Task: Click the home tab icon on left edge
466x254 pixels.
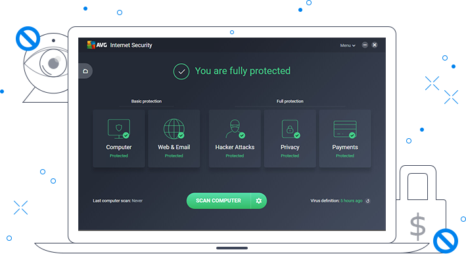Action: 85,71
